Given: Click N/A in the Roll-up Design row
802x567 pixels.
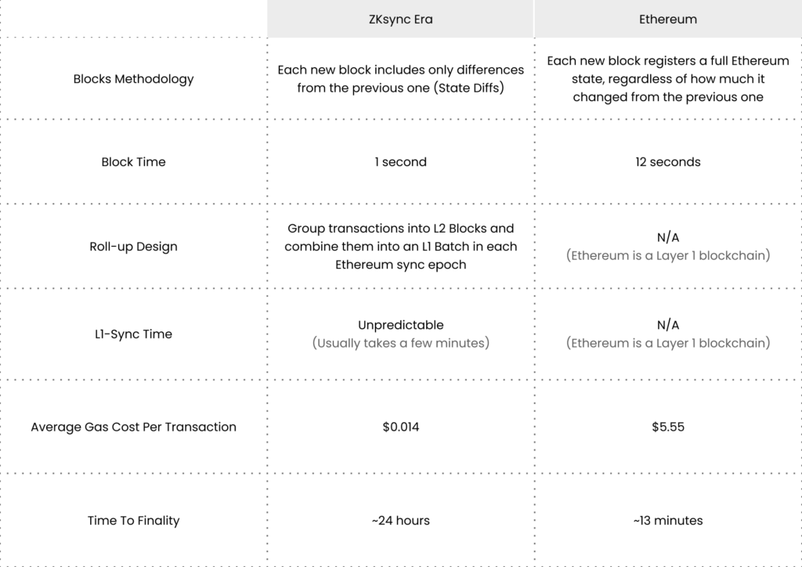Looking at the screenshot, I should click(x=668, y=238).
